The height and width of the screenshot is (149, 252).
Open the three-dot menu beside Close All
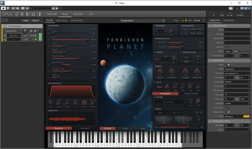pos(42,20)
